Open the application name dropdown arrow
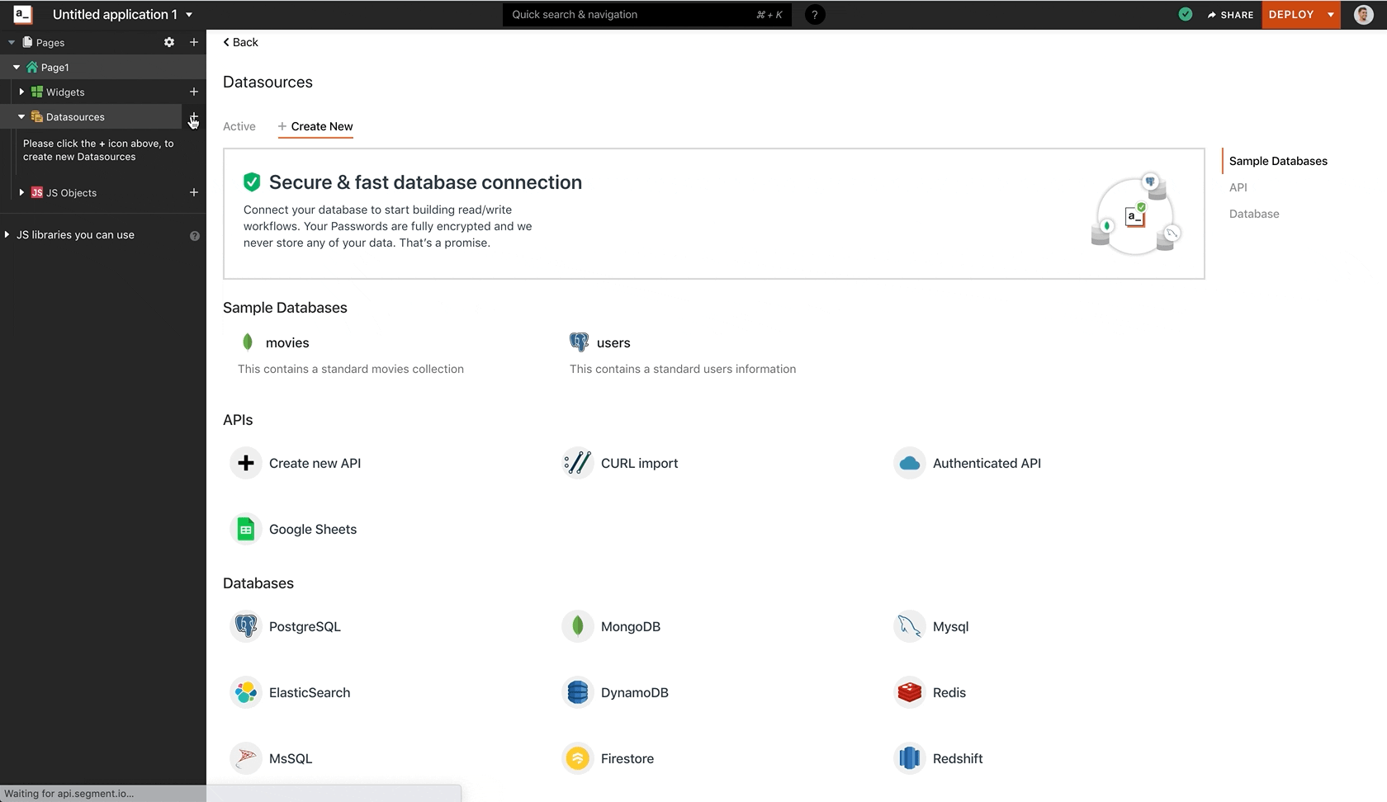The width and height of the screenshot is (1387, 802). coord(189,15)
